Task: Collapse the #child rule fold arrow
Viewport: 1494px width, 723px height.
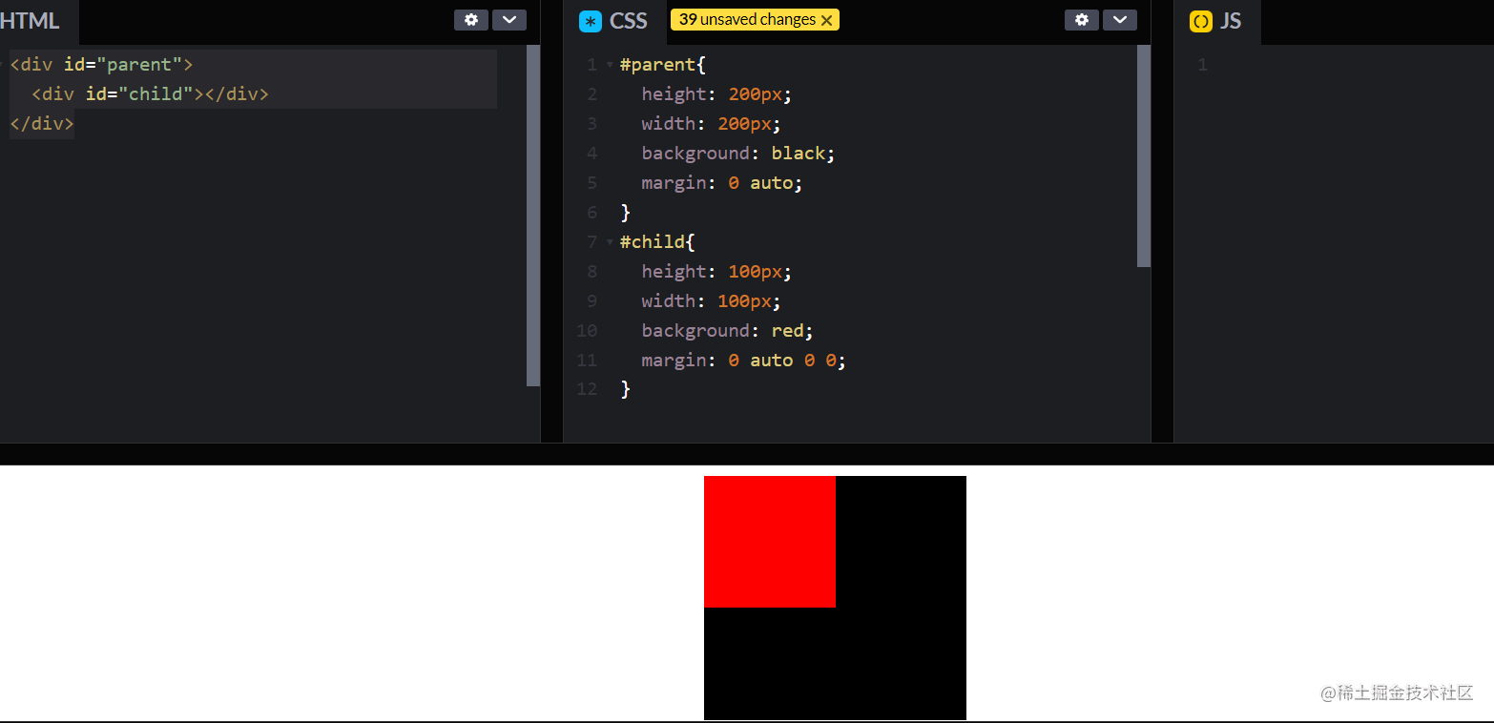Action: coord(610,242)
